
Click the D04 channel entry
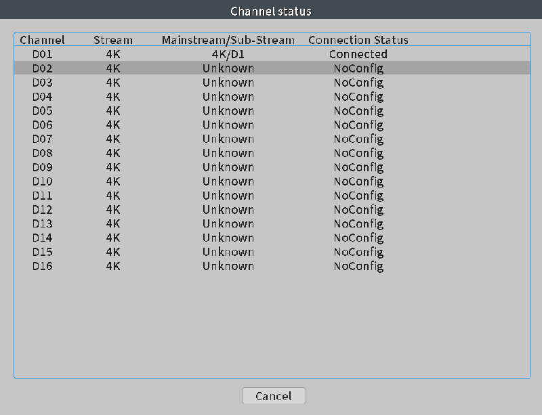(42, 97)
